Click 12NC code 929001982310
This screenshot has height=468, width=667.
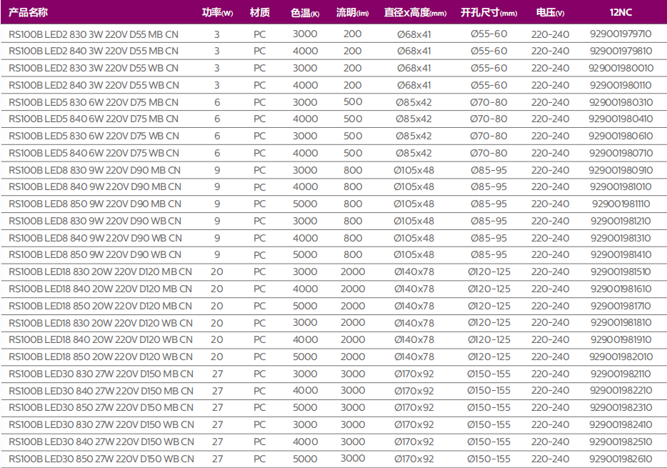click(621, 407)
